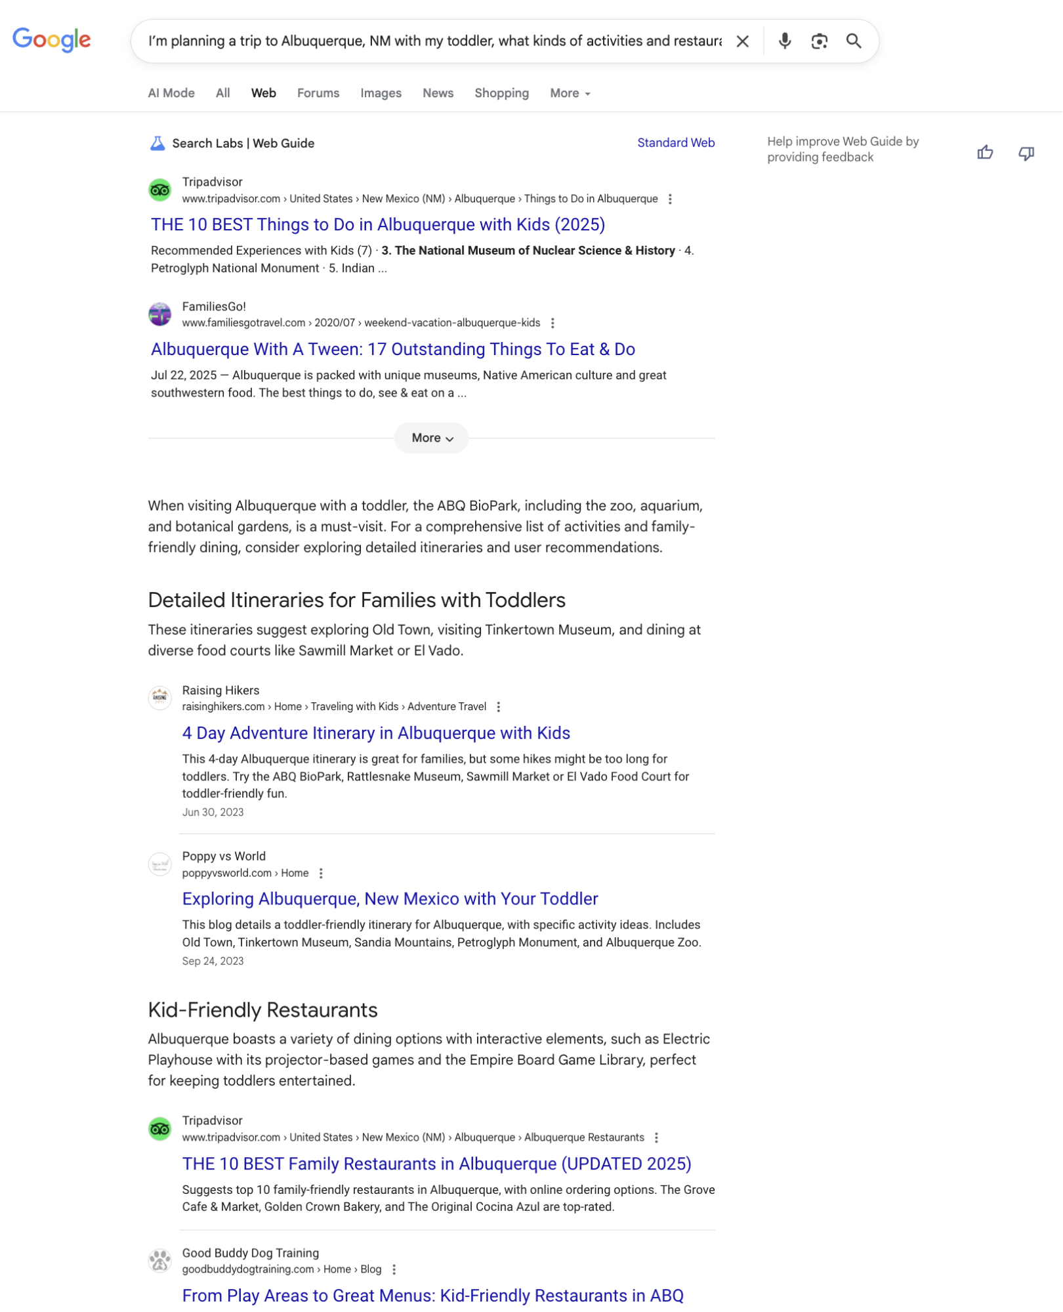Switch to the News tab
The height and width of the screenshot is (1312, 1063).
point(438,93)
